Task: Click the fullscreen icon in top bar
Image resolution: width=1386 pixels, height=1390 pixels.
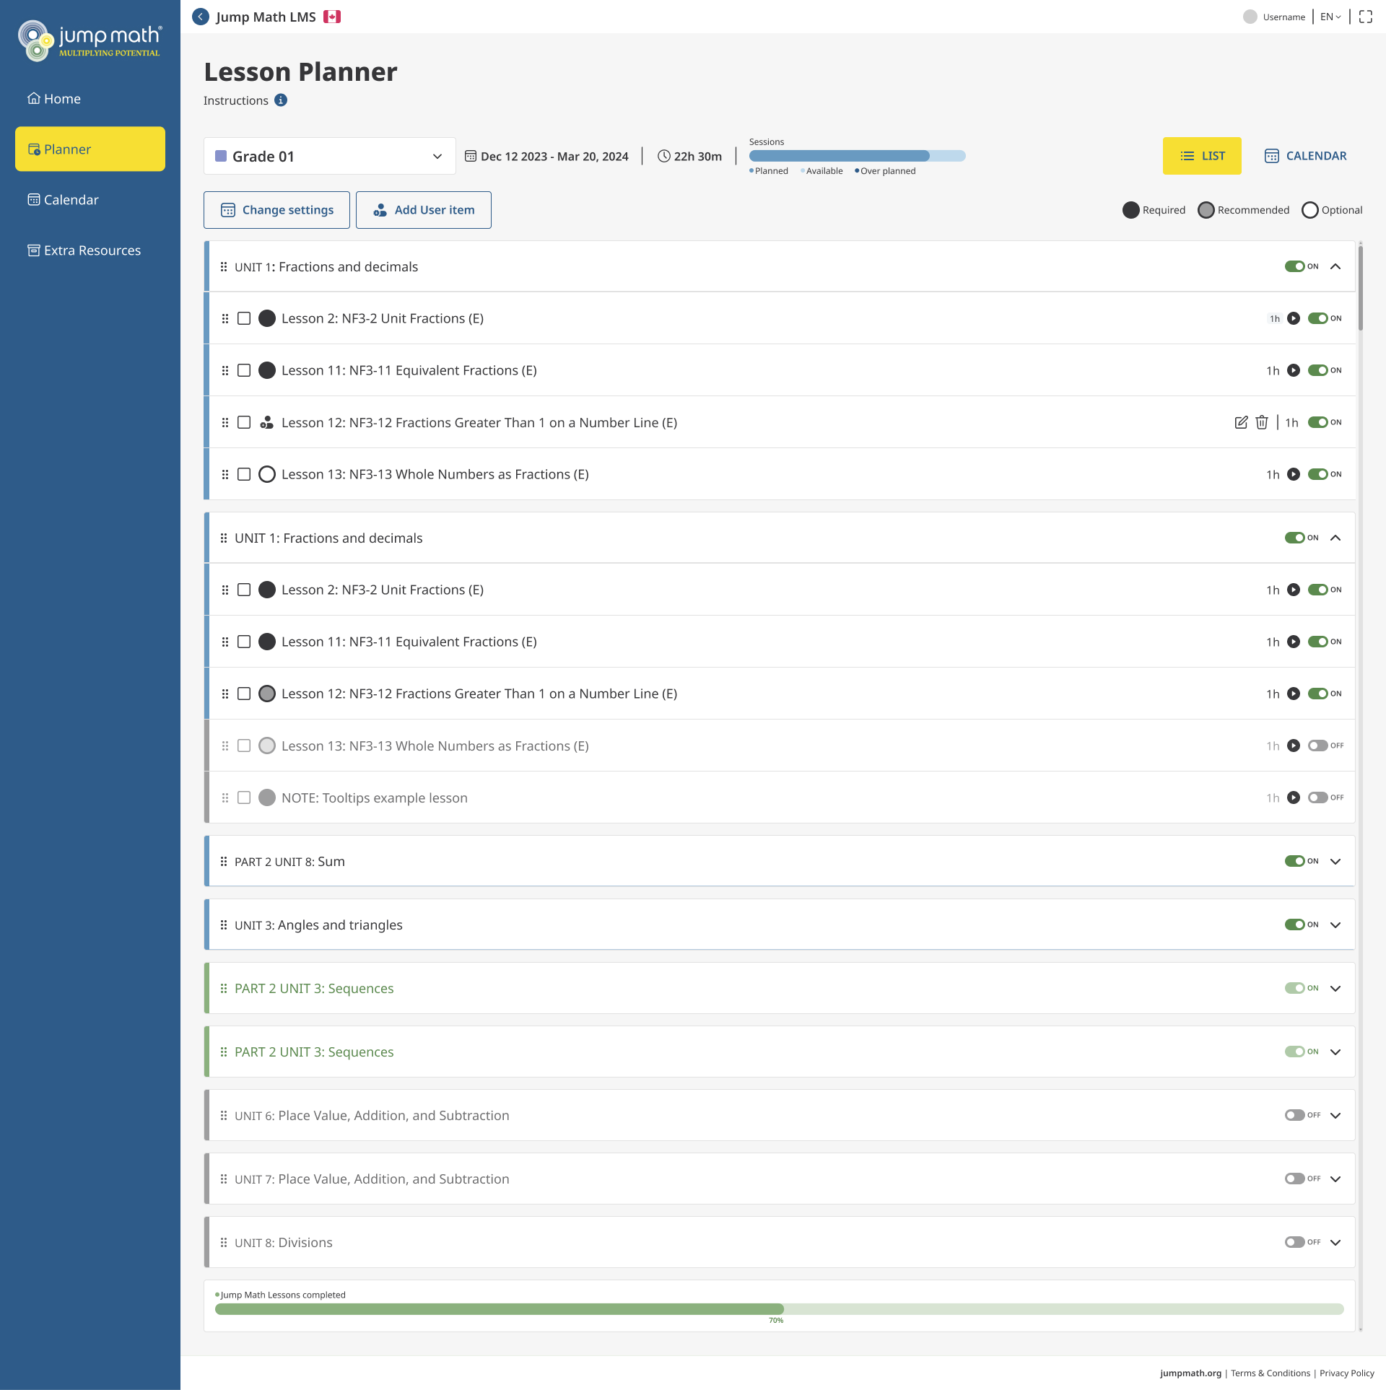Action: [1365, 17]
